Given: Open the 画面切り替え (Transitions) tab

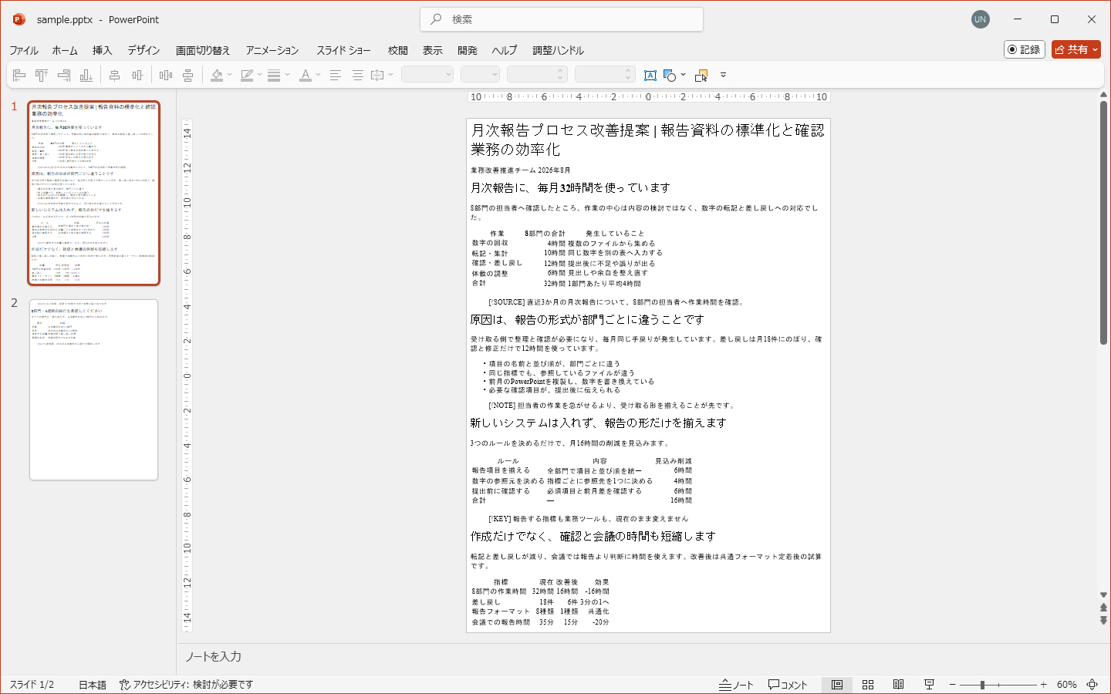Looking at the screenshot, I should click(203, 50).
